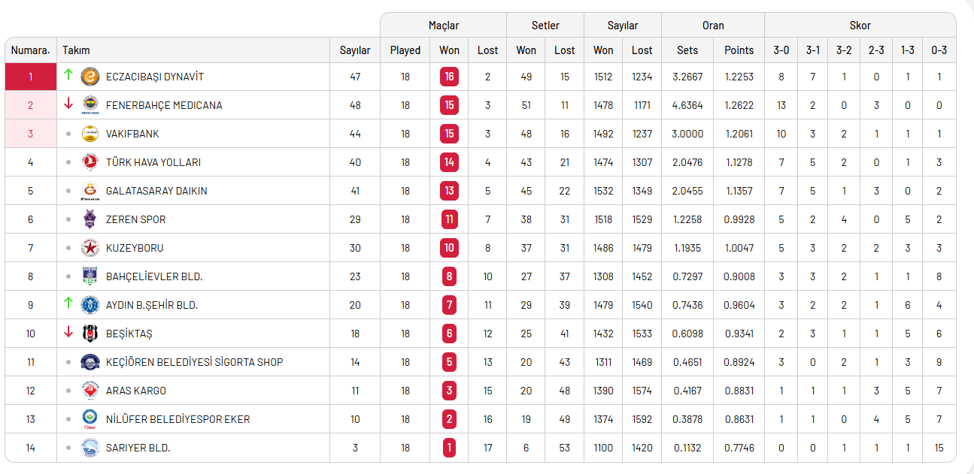
Task: Click the red down arrow beside Beşiktaş
Action: click(x=68, y=332)
